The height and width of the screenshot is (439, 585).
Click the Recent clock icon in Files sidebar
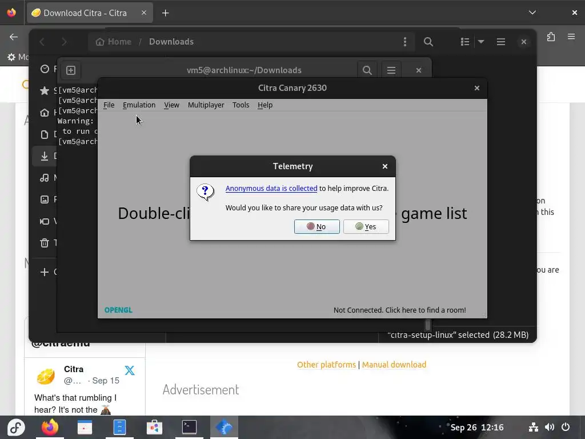click(x=45, y=69)
